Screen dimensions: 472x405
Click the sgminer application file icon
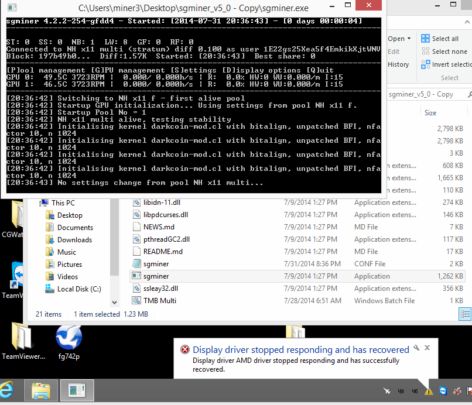point(136,276)
